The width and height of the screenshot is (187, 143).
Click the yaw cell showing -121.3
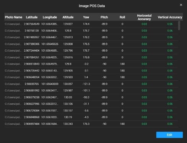[x=86, y=84]
